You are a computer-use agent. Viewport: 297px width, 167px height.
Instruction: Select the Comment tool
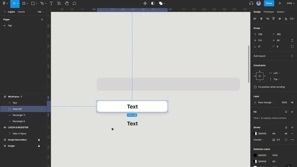click(x=74, y=3)
